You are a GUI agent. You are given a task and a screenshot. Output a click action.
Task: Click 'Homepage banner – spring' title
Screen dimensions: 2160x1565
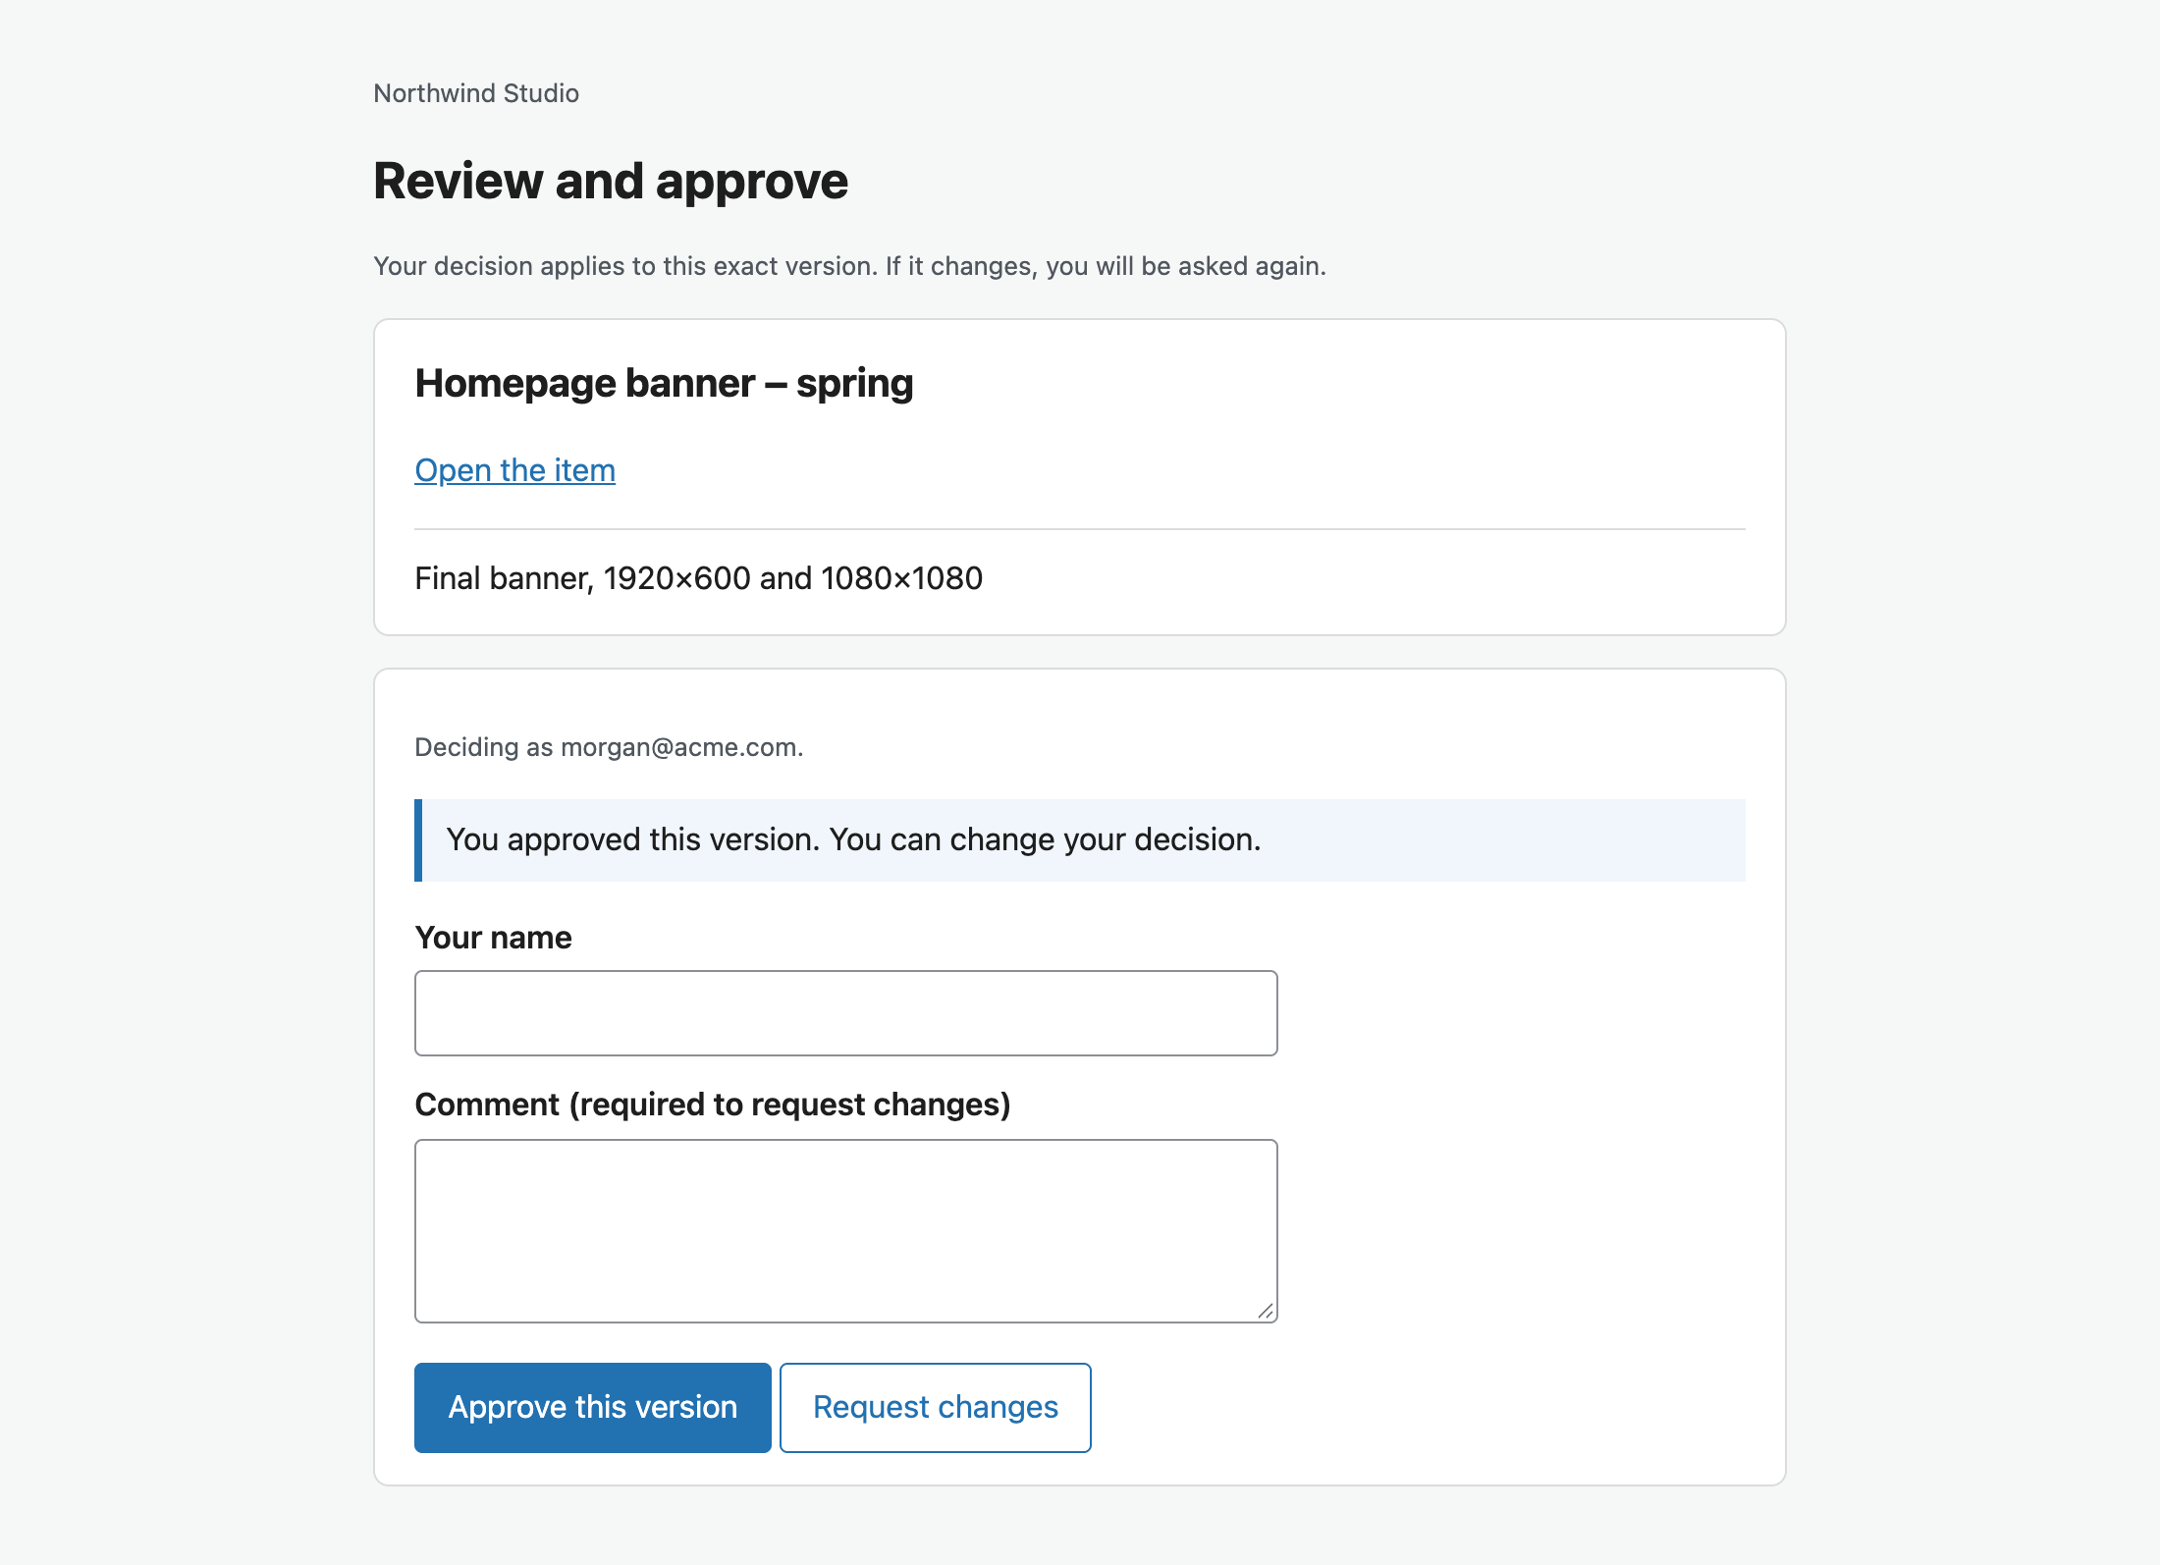click(664, 383)
